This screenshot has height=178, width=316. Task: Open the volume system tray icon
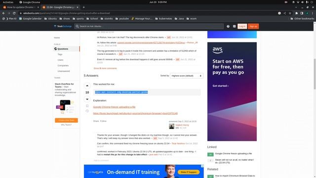tap(302, 2)
